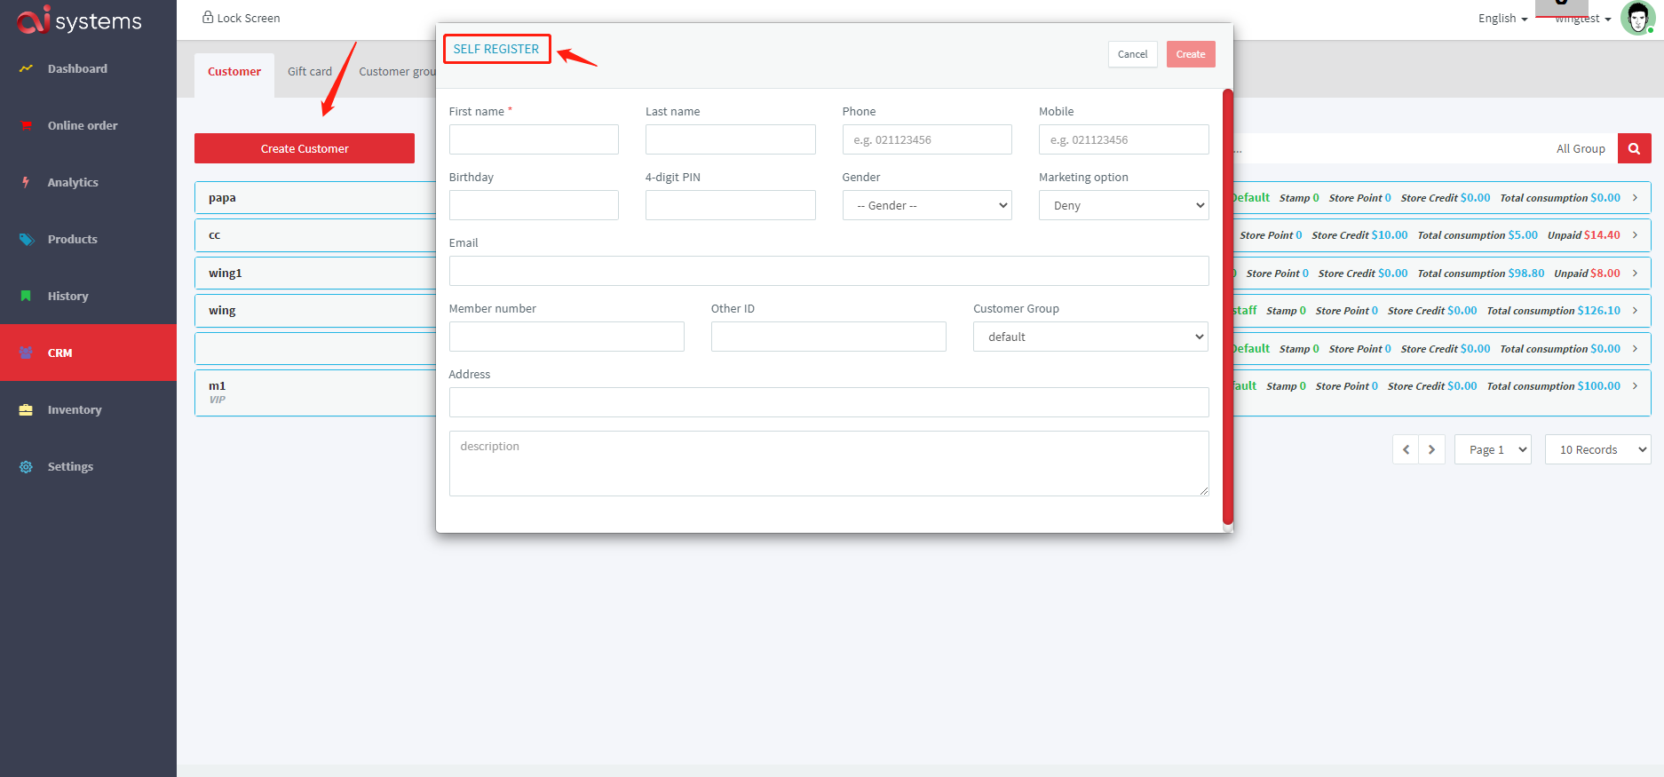Viewport: 1664px width, 777px height.
Task: Switch to the Gift card tab
Action: (309, 71)
